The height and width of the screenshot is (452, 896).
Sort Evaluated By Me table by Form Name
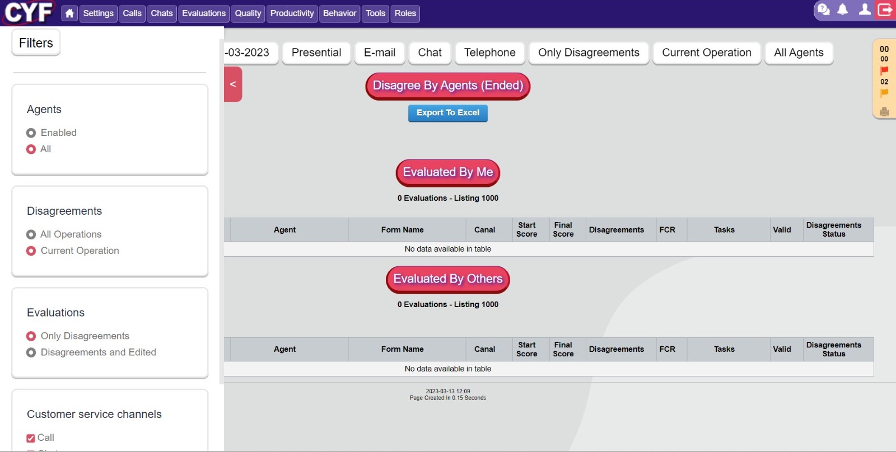click(407, 230)
